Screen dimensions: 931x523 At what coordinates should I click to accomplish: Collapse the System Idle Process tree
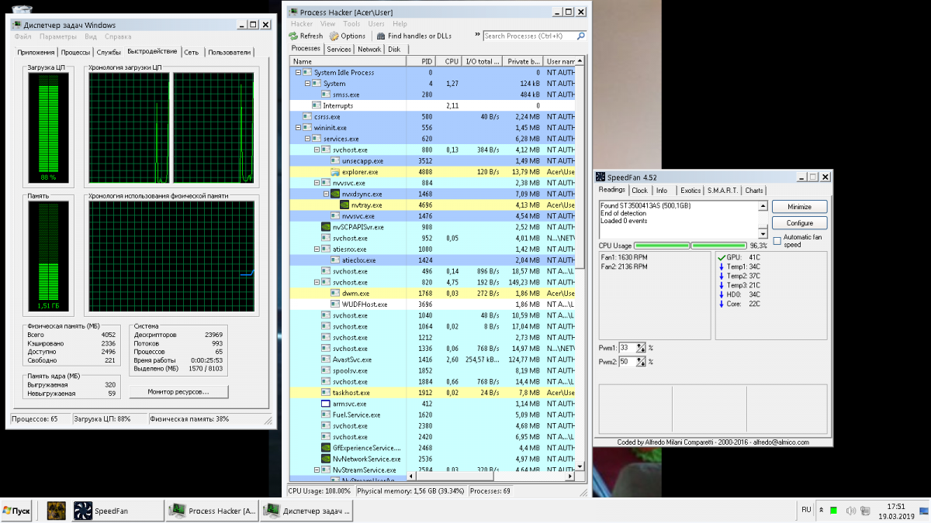pos(298,73)
